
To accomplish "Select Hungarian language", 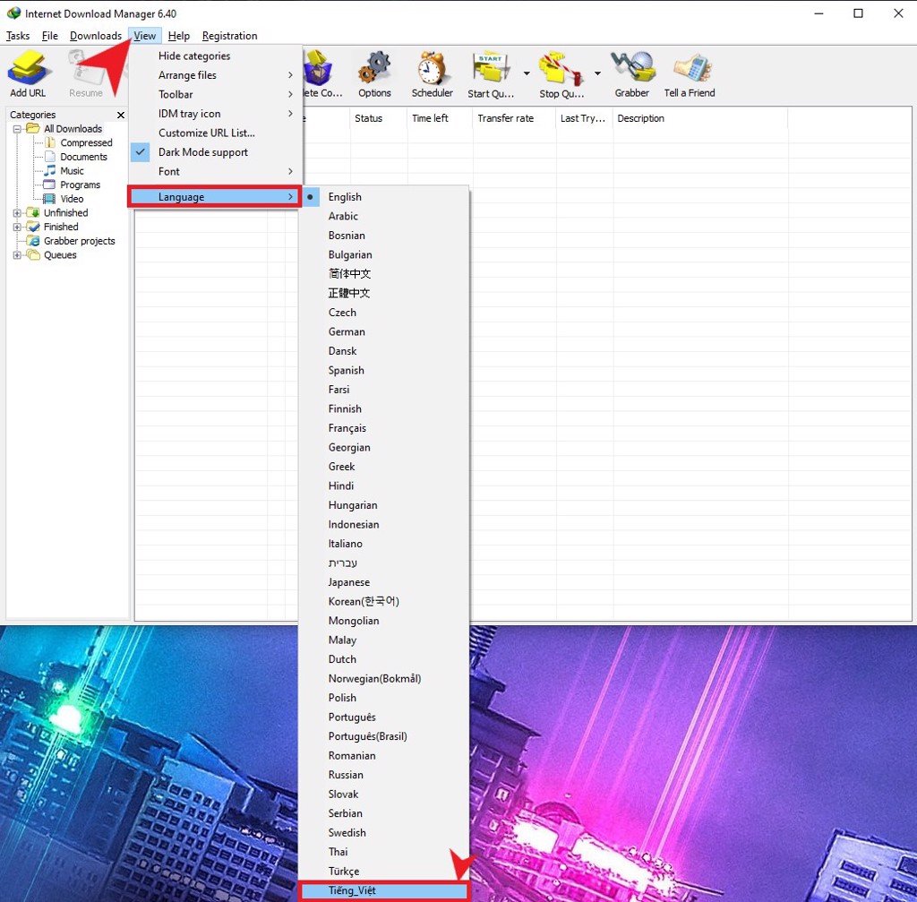I will 383,505.
